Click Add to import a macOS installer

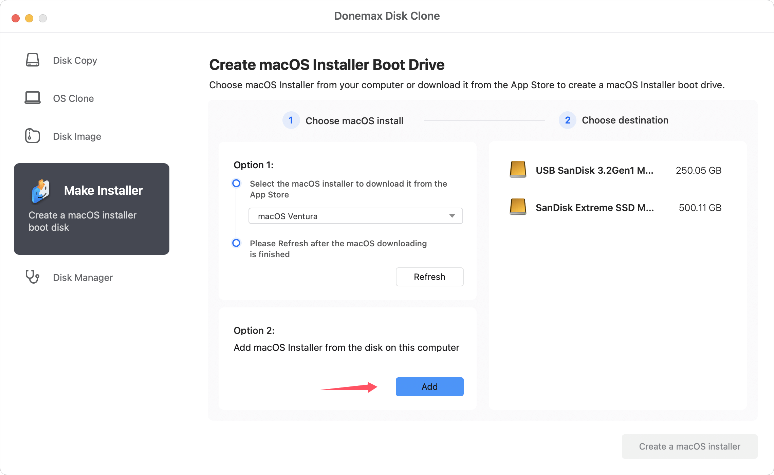(429, 386)
